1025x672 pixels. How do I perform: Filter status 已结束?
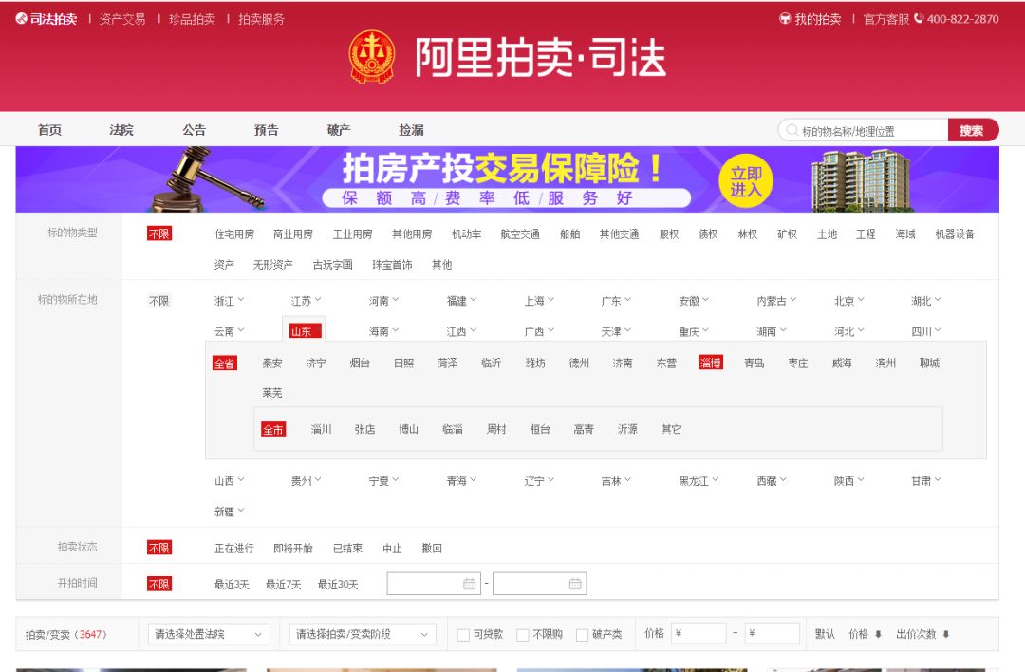coord(347,549)
